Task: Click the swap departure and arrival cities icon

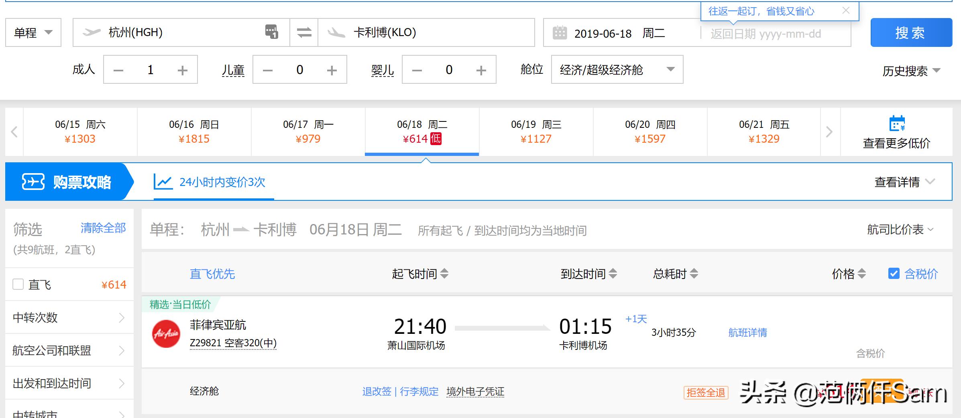Action: pyautogui.click(x=304, y=33)
